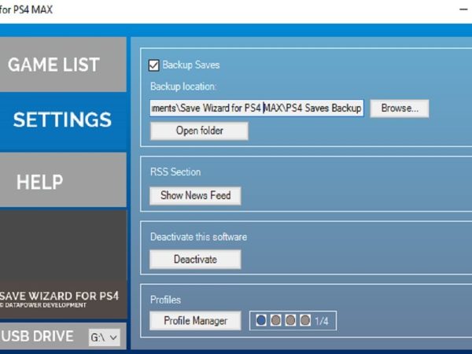Minimize the Save Wizard window

[463, 9]
